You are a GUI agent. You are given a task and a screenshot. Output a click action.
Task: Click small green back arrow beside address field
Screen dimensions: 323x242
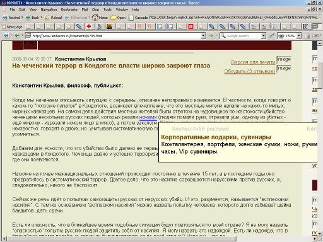17,36
